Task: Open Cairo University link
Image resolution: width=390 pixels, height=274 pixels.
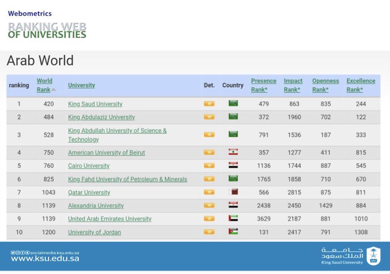Action: (89, 166)
